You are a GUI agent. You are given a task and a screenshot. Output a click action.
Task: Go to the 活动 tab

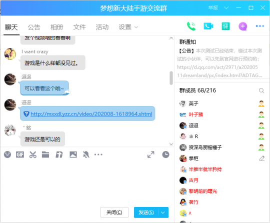pos(102,27)
